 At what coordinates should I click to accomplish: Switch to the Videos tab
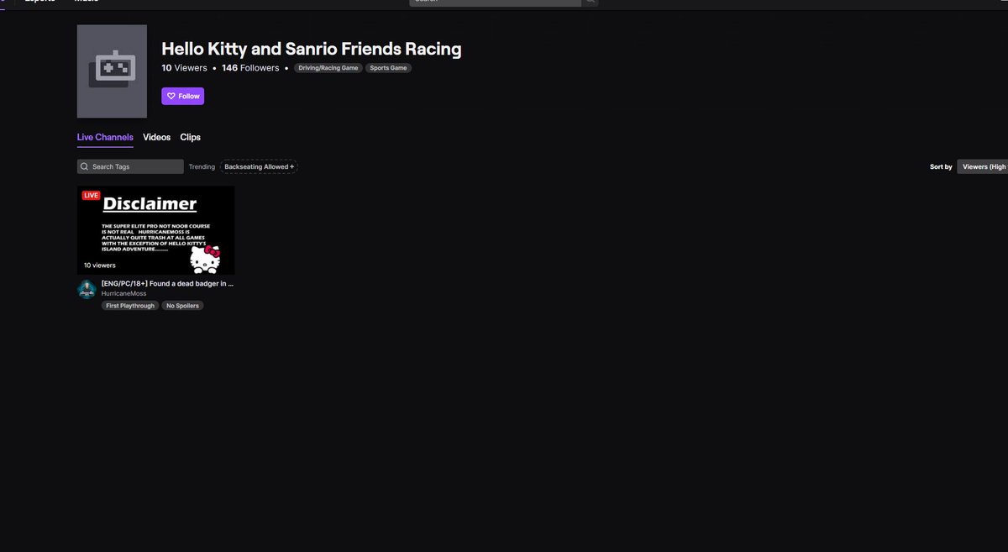click(156, 137)
